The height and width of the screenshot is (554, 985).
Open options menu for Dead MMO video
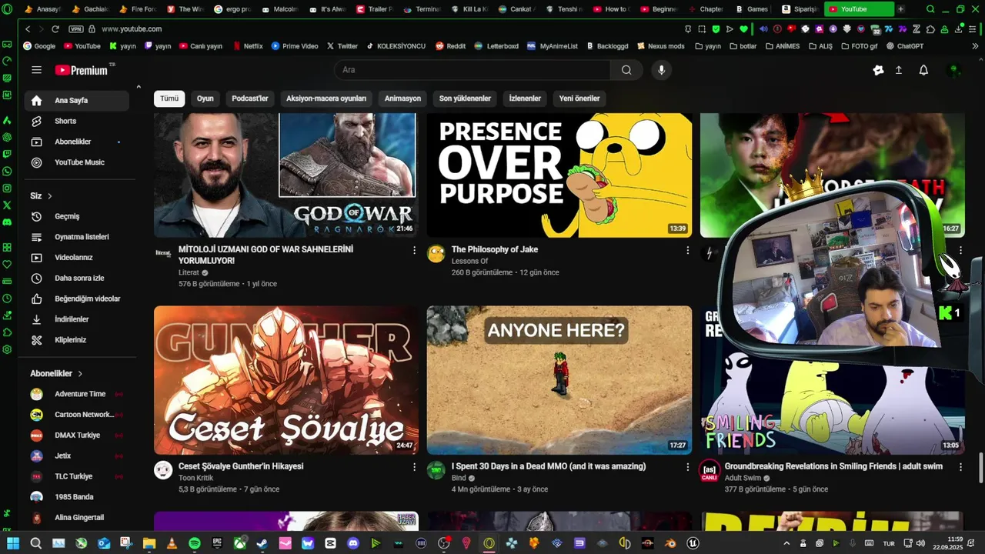tap(687, 467)
